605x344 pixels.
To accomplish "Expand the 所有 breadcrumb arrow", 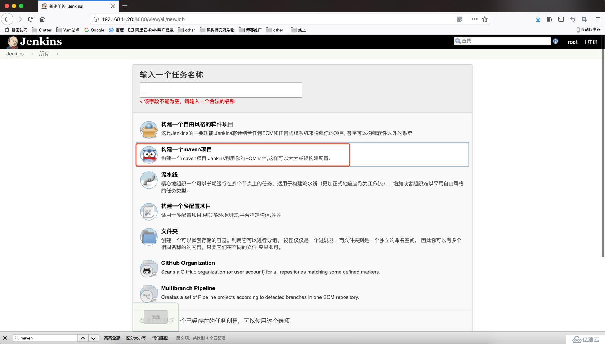I will click(x=57, y=54).
